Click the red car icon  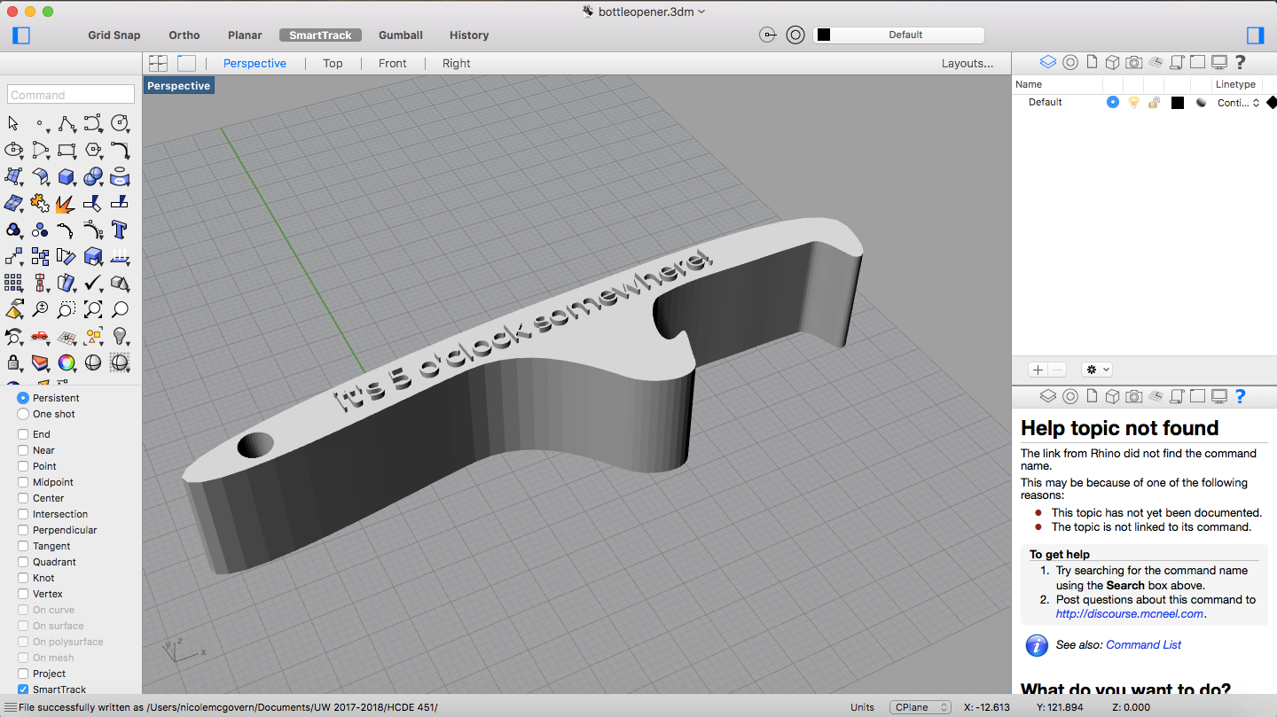tap(40, 336)
